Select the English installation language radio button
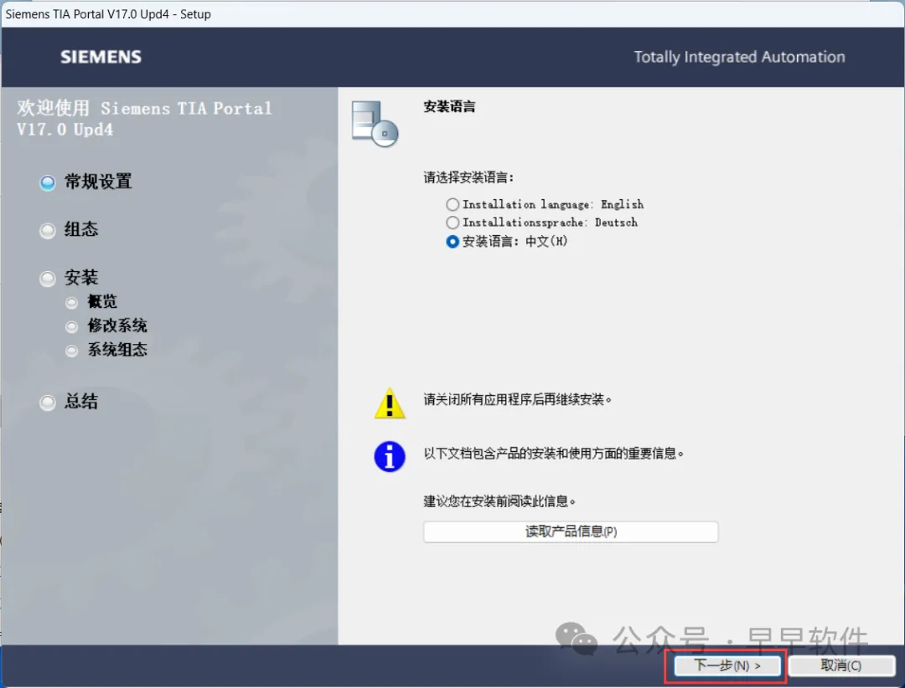This screenshot has width=905, height=688. coord(452,205)
